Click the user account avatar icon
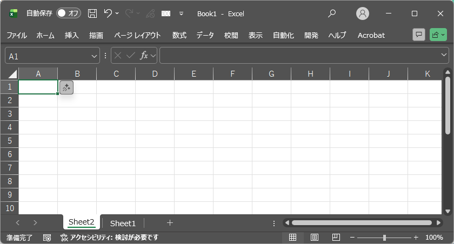 pos(363,13)
